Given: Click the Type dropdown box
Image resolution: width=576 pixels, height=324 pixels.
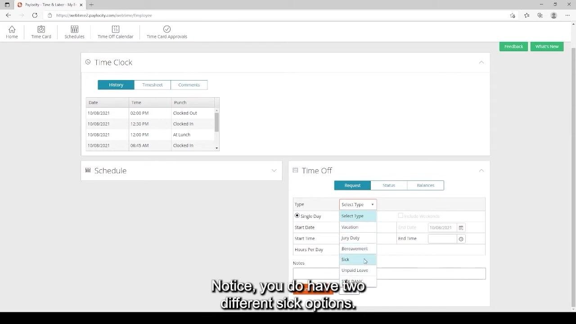Looking at the screenshot, I should tap(358, 204).
